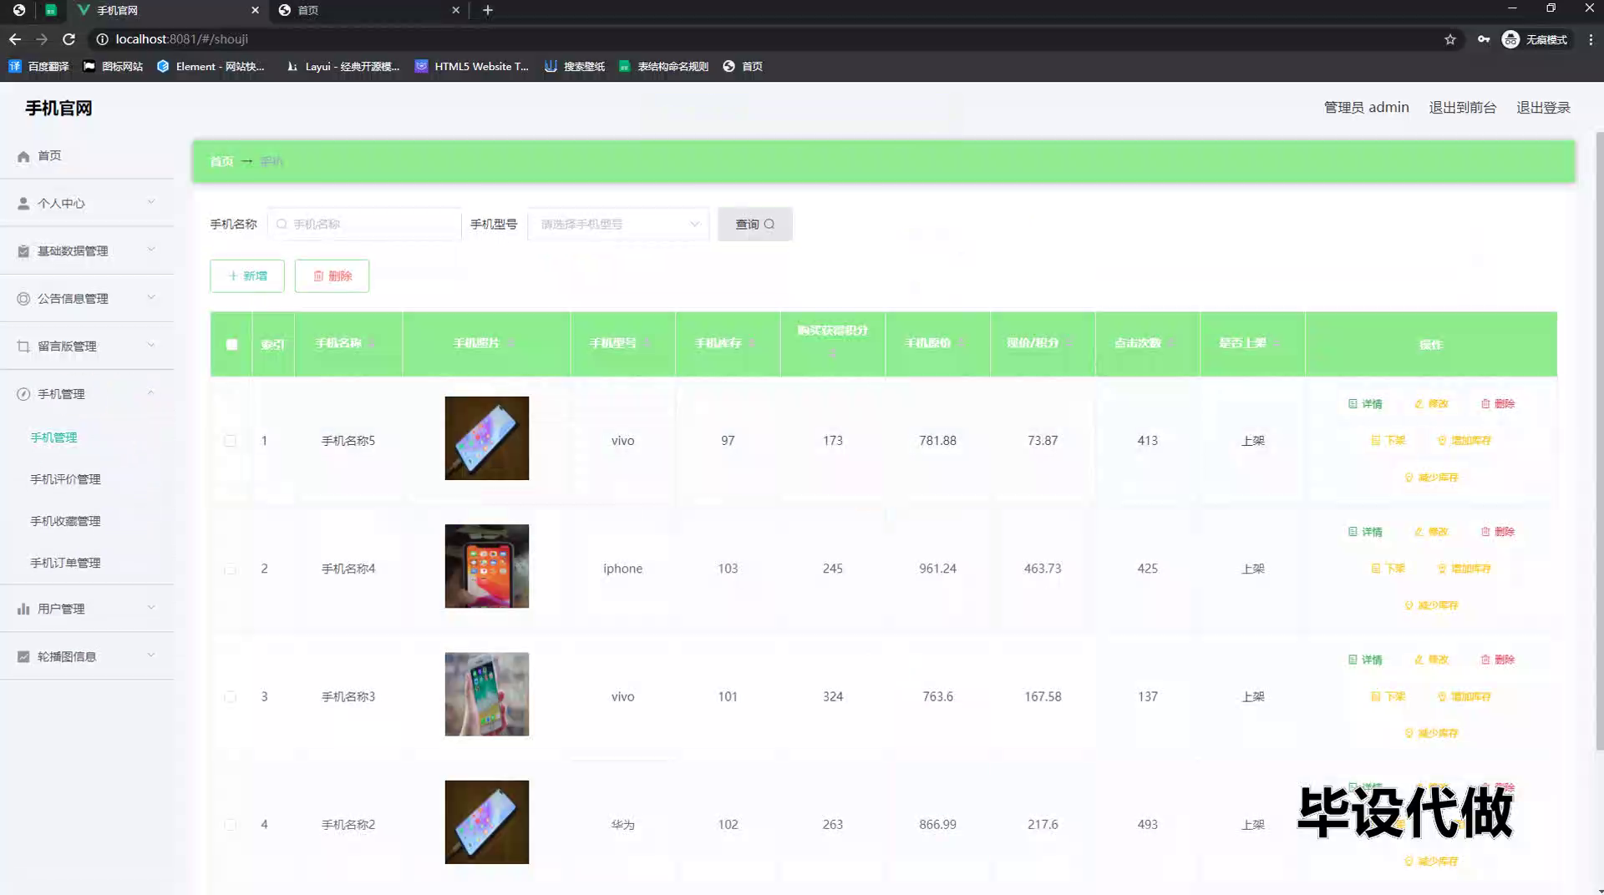Expand the 公告信息管理 menu chevron
This screenshot has height=895, width=1604.
(x=151, y=297)
